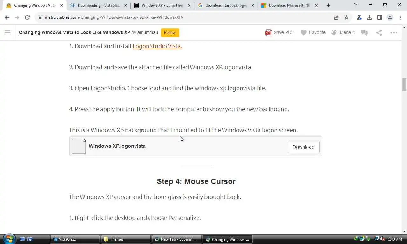
Task: Close the Downloading VistaGlazz tab
Action: [126, 5]
